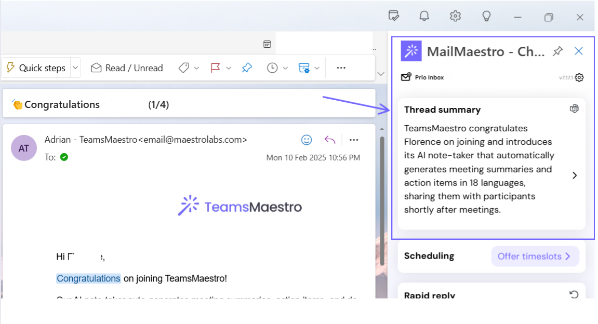Viewport: 598px width, 324px height.
Task: Click the snooze clock icon
Action: pos(272,68)
